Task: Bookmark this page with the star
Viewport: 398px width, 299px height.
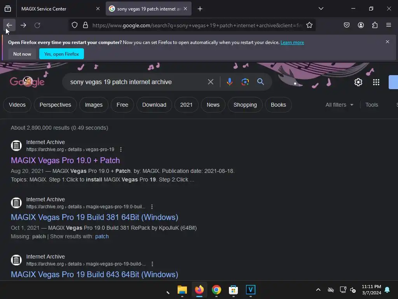Action: pyautogui.click(x=309, y=25)
